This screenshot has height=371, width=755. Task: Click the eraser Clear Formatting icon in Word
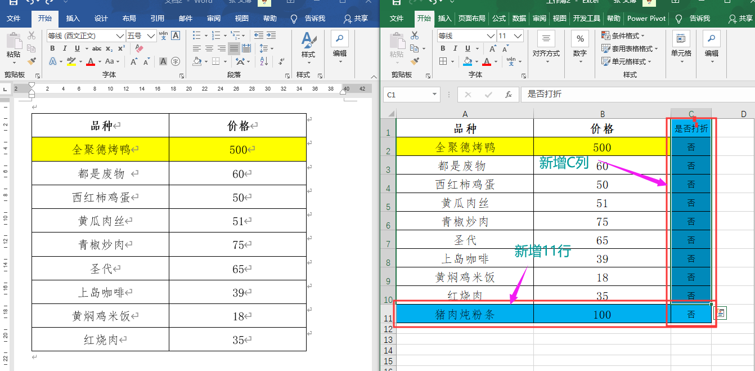point(139,48)
